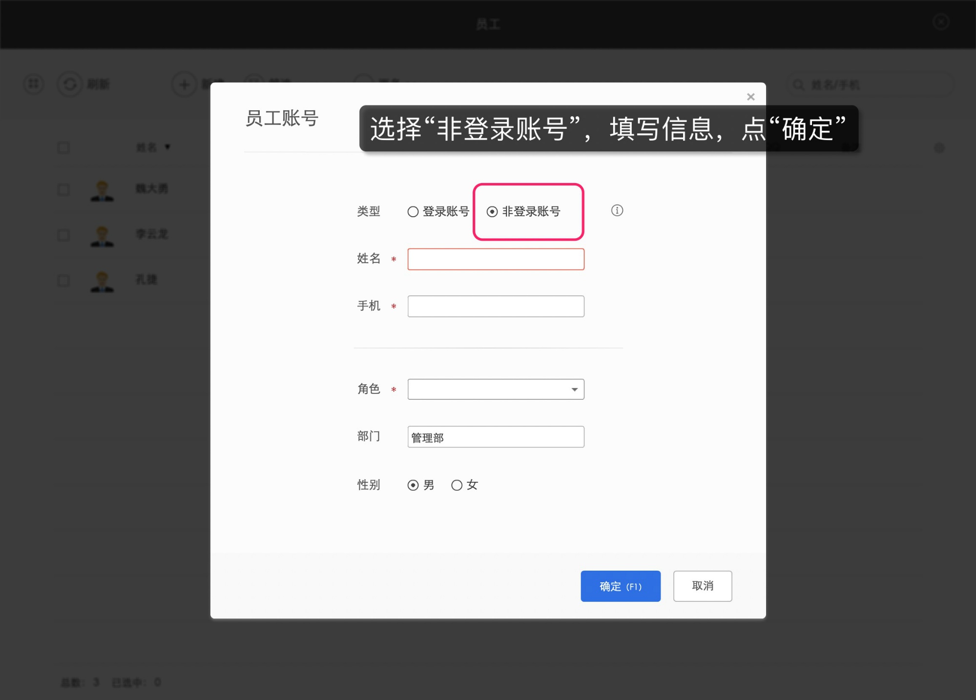Click the circular close icon in the top-right corner
This screenshot has width=976, height=700.
coord(940,22)
